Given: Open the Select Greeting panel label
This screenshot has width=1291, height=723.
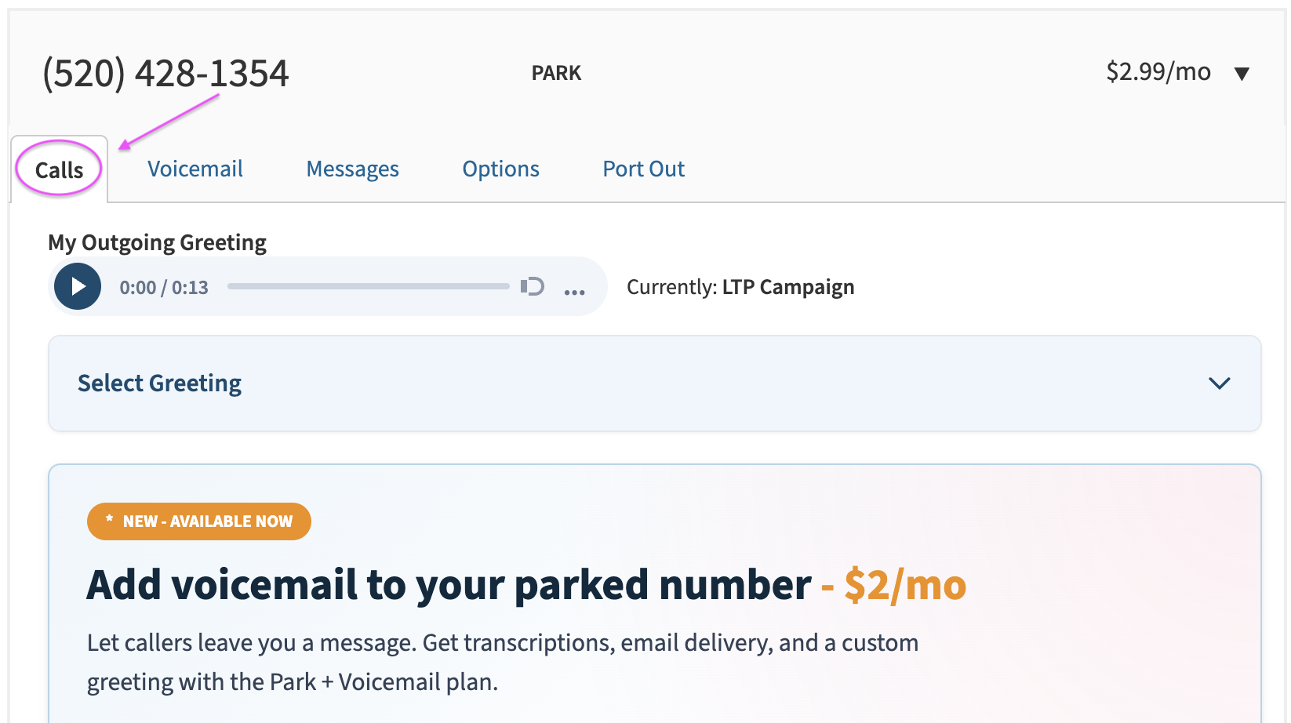Looking at the screenshot, I should click(x=159, y=383).
